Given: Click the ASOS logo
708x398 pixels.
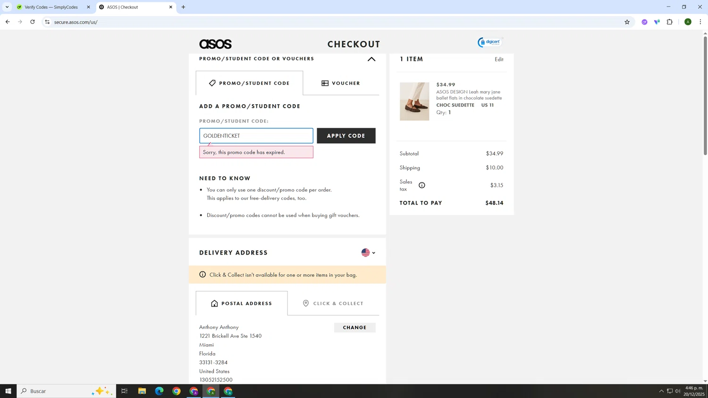Looking at the screenshot, I should (215, 44).
